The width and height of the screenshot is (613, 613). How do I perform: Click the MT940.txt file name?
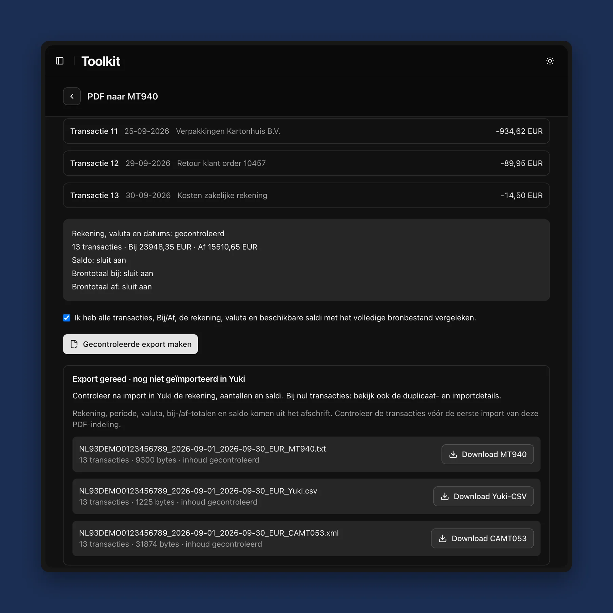tap(202, 449)
